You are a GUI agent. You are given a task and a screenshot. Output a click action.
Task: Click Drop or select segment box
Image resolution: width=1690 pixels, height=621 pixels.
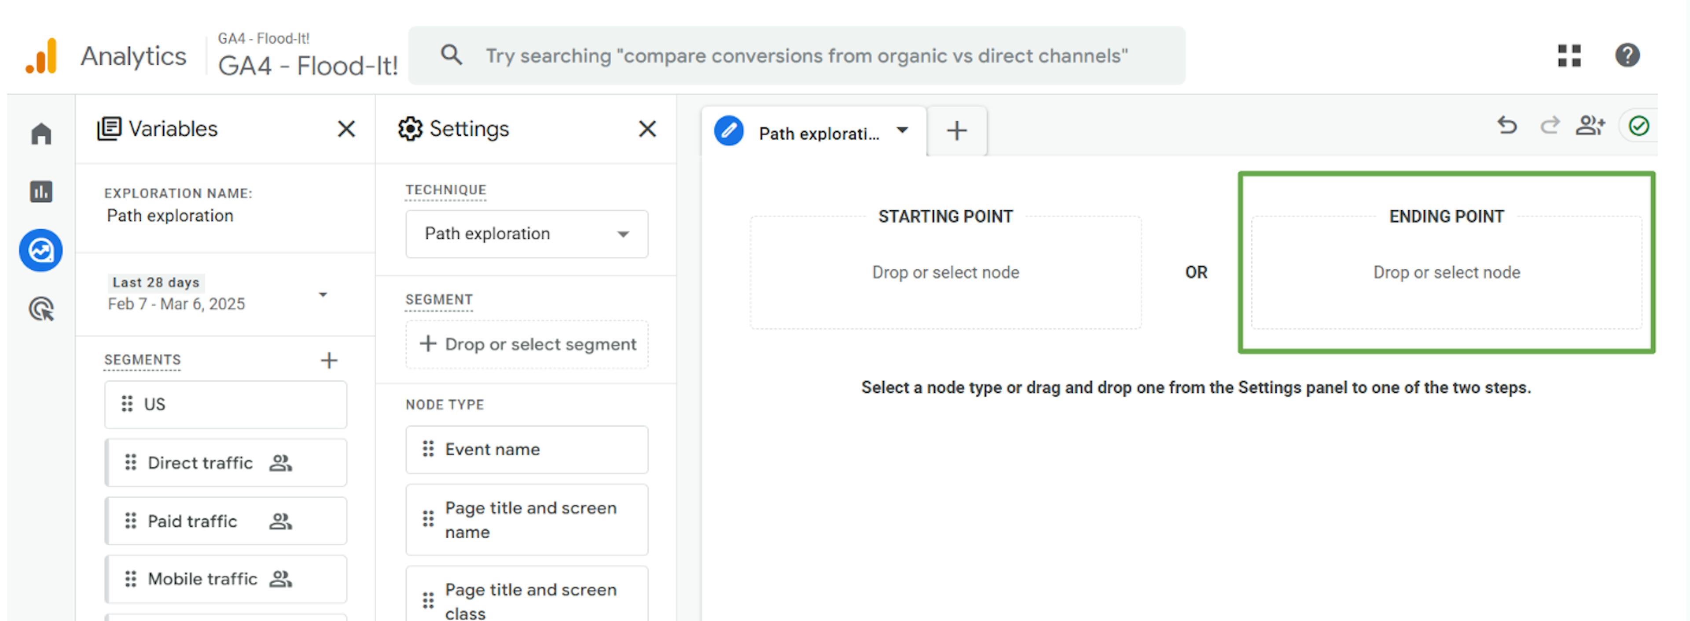tap(527, 344)
